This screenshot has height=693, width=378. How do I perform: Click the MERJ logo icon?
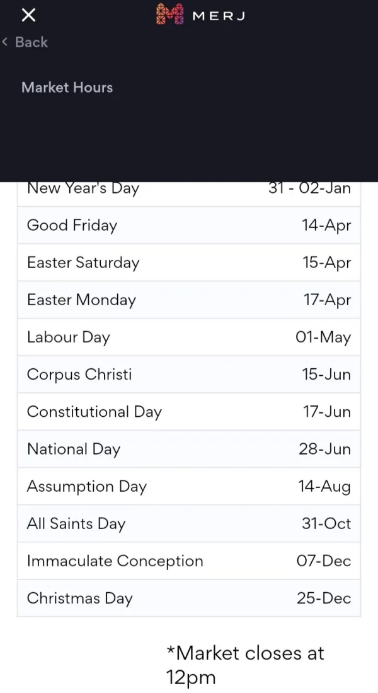point(169,14)
